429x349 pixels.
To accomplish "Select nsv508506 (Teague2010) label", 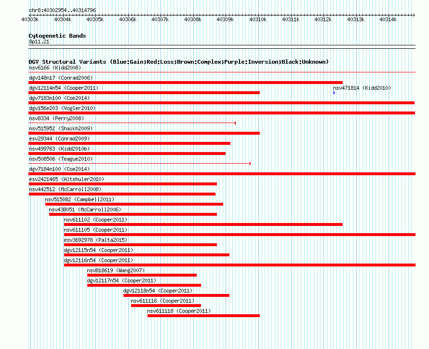I will (x=61, y=159).
